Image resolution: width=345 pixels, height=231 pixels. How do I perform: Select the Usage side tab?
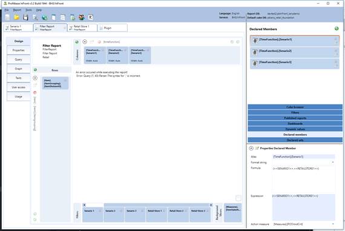(x=19, y=96)
